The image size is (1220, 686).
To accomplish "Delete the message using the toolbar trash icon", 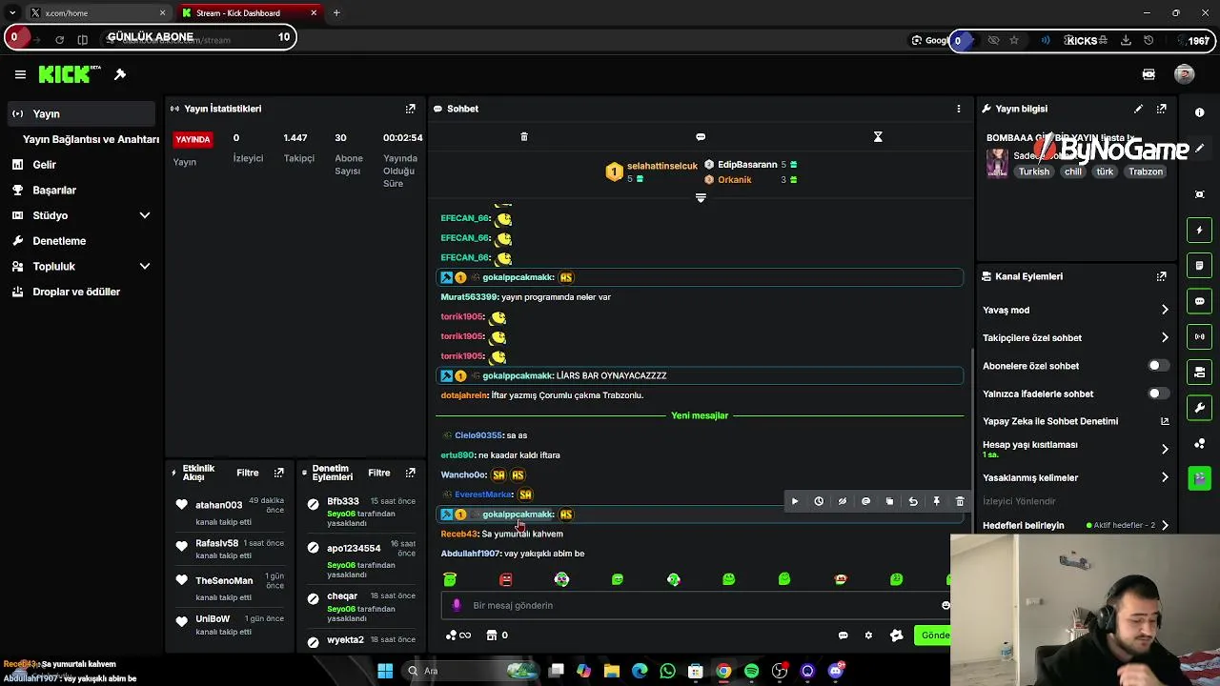I will [960, 501].
